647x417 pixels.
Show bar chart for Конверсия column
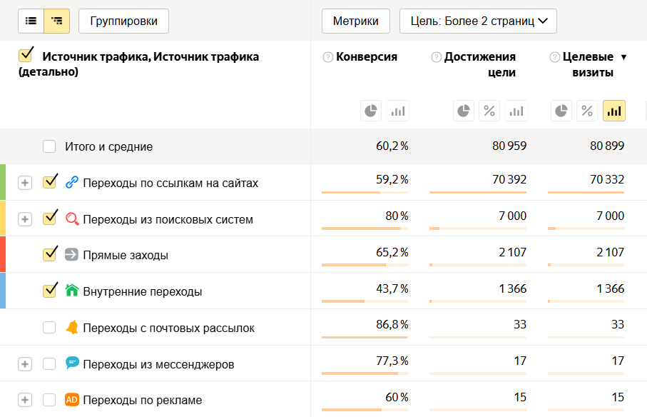[398, 111]
